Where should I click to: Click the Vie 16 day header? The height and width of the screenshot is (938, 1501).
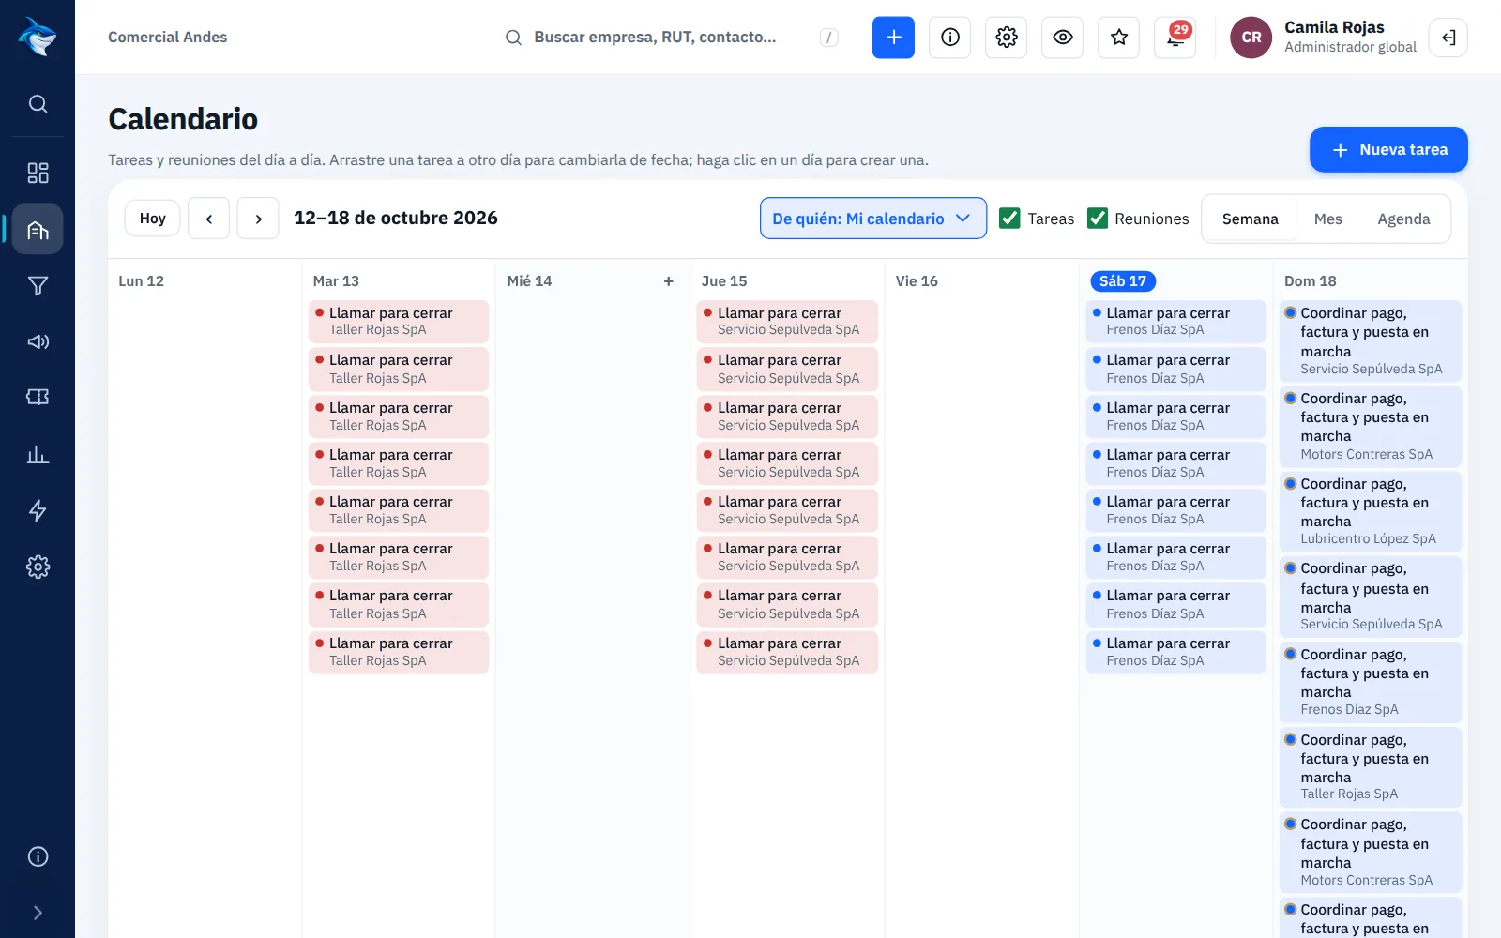click(x=917, y=281)
